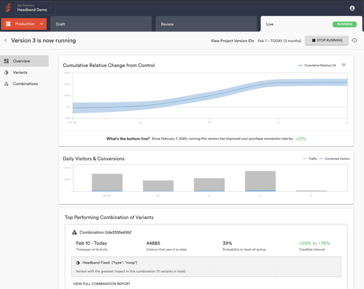The image size is (364, 289).
Task: Open the Feb 7 – TODAY date range
Action: pos(279,41)
